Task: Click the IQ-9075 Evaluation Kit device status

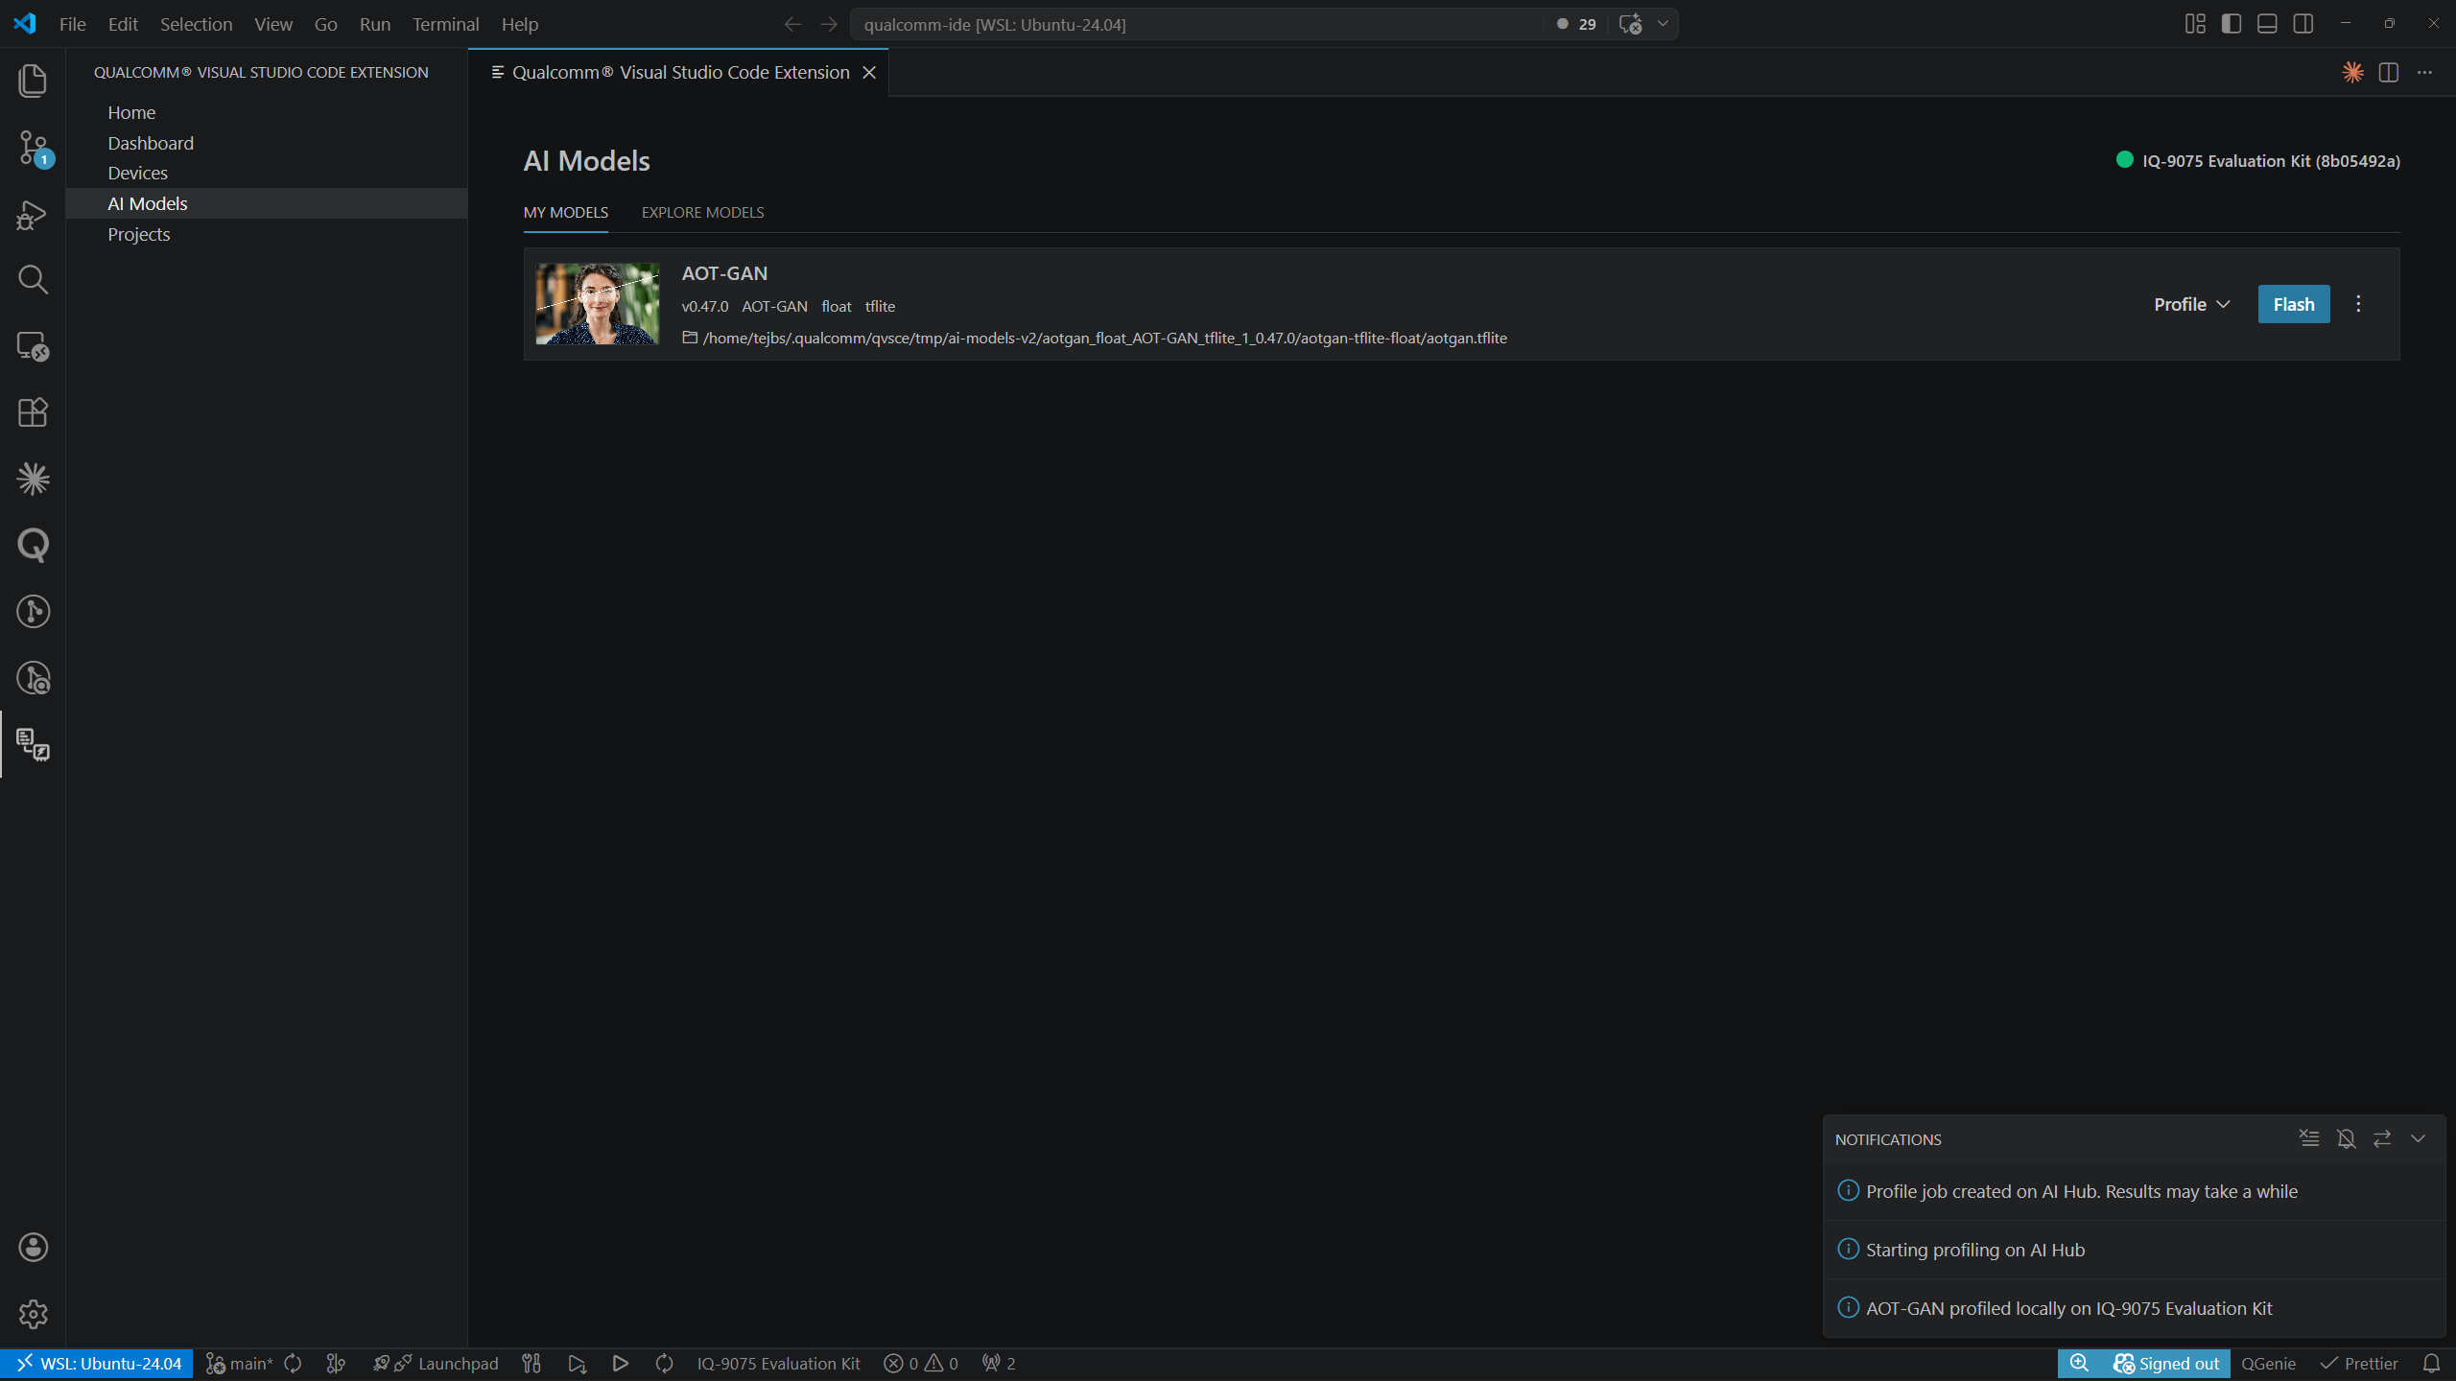Action: pos(2258,160)
